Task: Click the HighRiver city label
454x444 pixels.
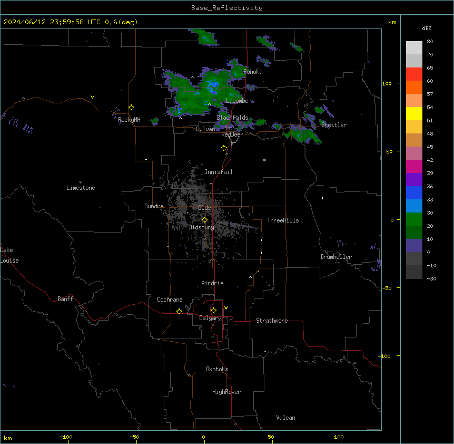Action: (x=226, y=392)
